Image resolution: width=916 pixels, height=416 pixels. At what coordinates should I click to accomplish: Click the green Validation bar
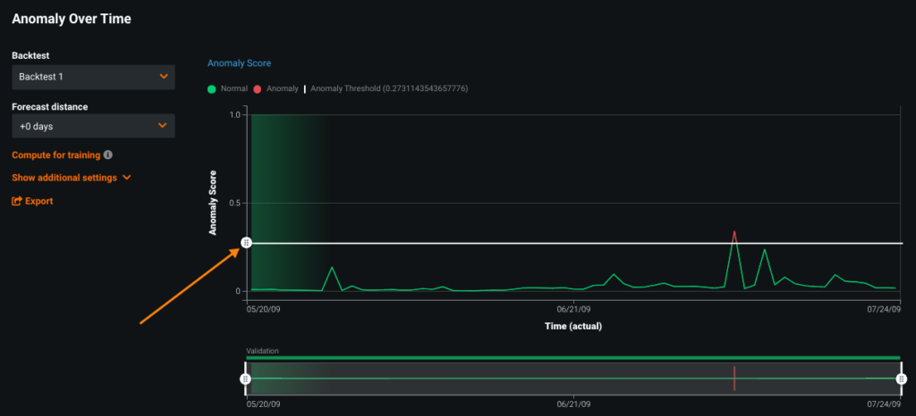click(x=573, y=358)
